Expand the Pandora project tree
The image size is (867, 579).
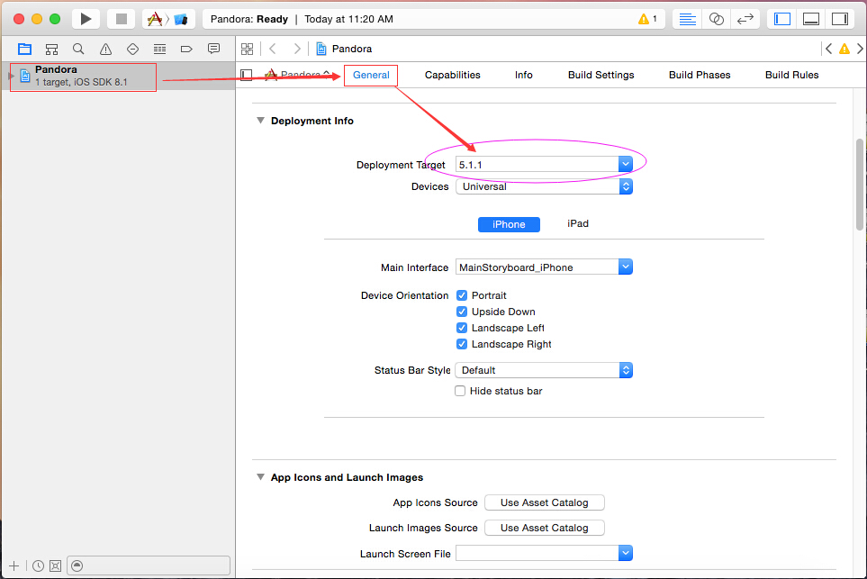(x=11, y=76)
